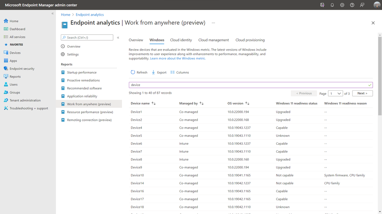Image resolution: width=382 pixels, height=214 pixels.
Task: Click the feedback icon in header
Action: [x=362, y=5]
